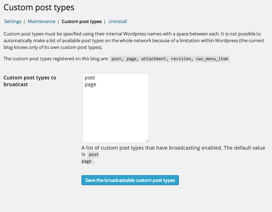Open the Uninstall link
Screen dimensions: 272x212
118,21
